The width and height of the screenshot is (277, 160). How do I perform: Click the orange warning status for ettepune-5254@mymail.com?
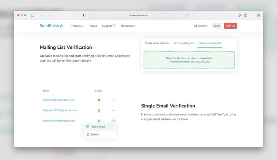point(99,111)
